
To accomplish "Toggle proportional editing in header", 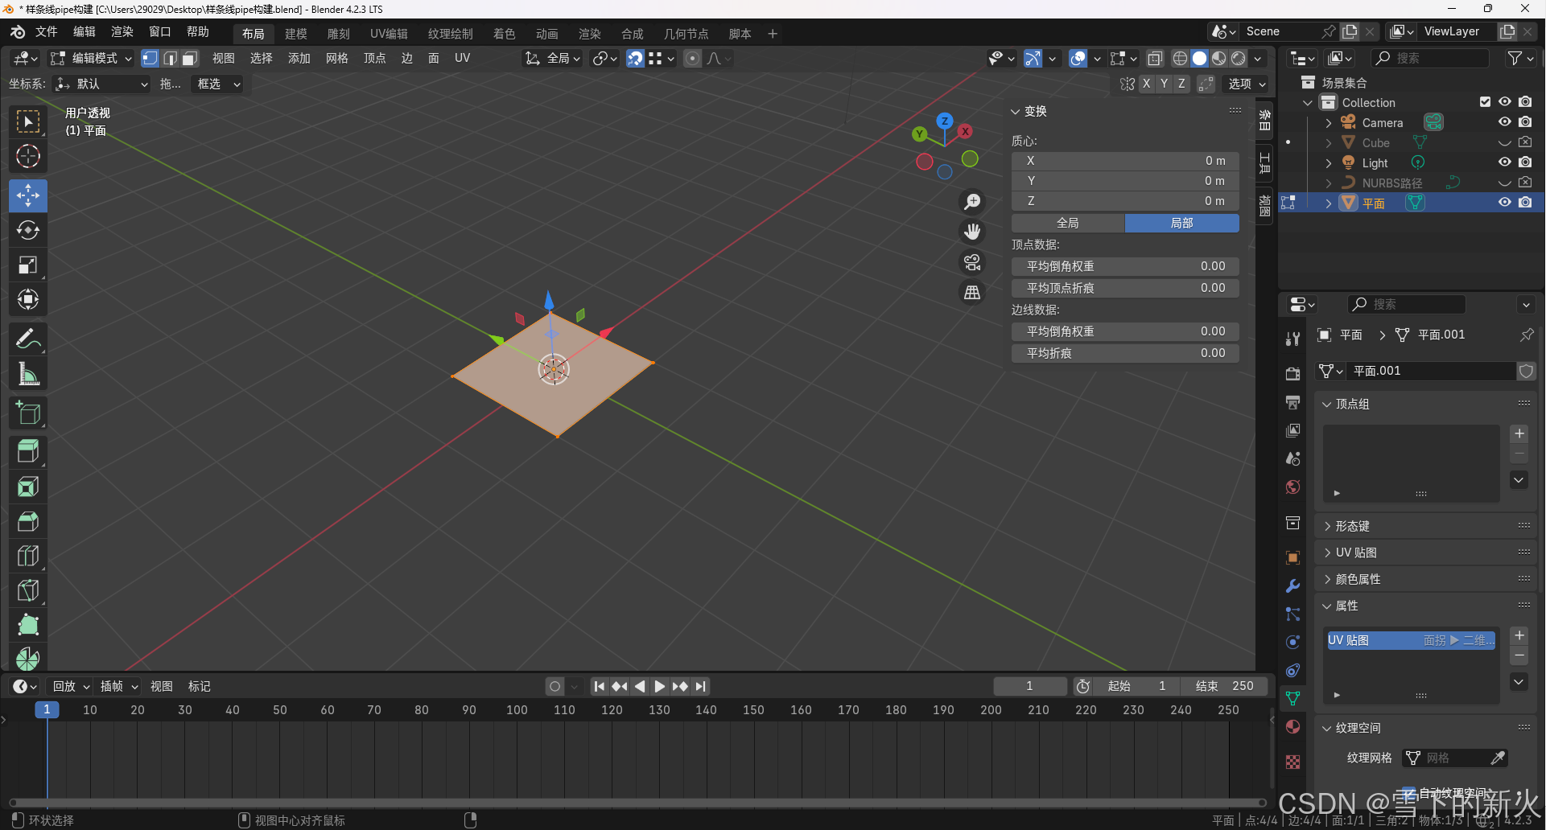I will point(692,58).
